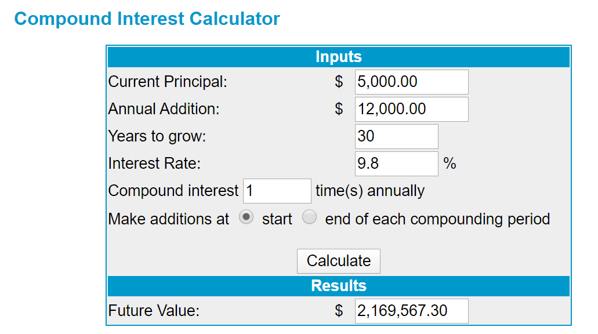Click the Future Value label

[154, 311]
